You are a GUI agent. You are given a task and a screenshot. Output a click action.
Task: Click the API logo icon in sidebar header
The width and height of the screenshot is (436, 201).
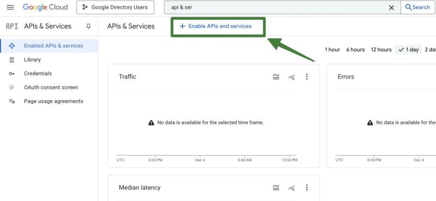point(12,26)
